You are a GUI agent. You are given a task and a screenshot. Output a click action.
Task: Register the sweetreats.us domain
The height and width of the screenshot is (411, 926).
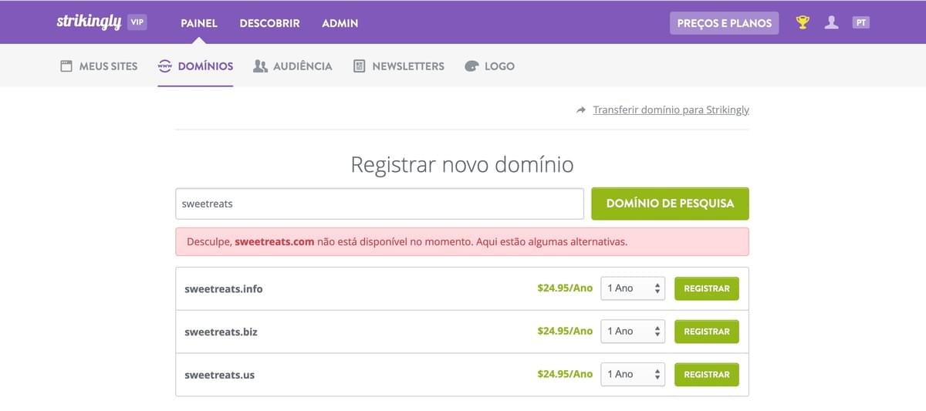point(707,375)
